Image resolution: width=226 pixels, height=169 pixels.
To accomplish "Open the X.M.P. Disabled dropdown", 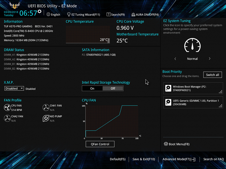I will coord(14,88).
